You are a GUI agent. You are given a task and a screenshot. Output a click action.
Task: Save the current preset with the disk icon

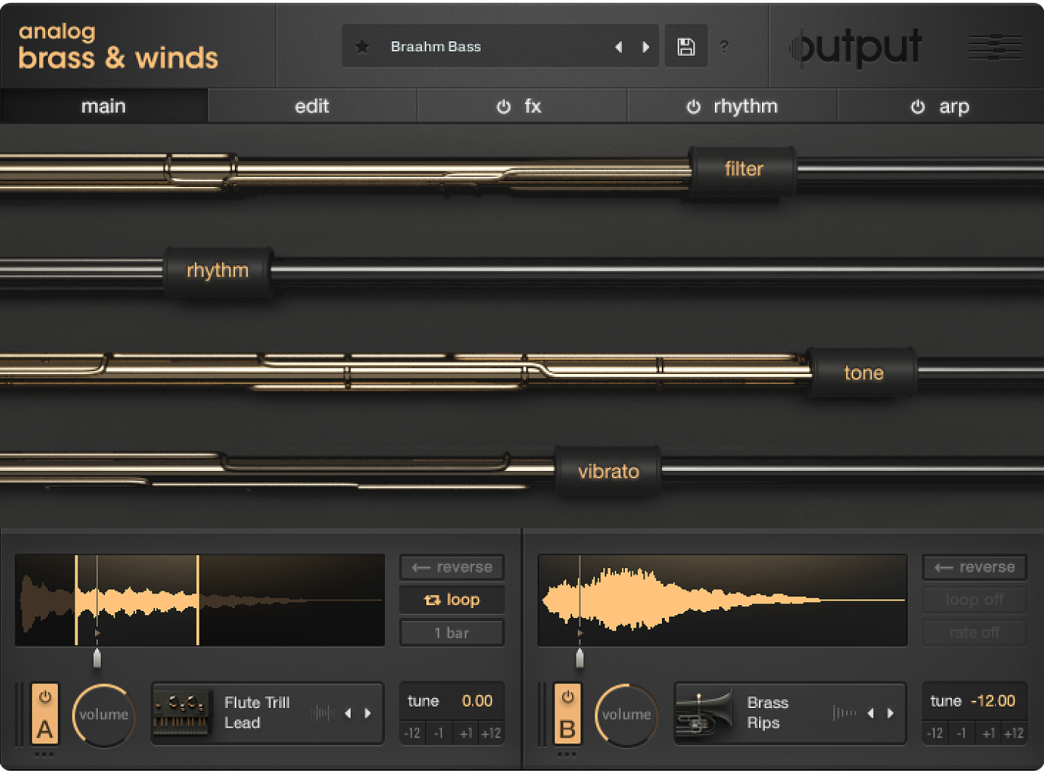[684, 46]
